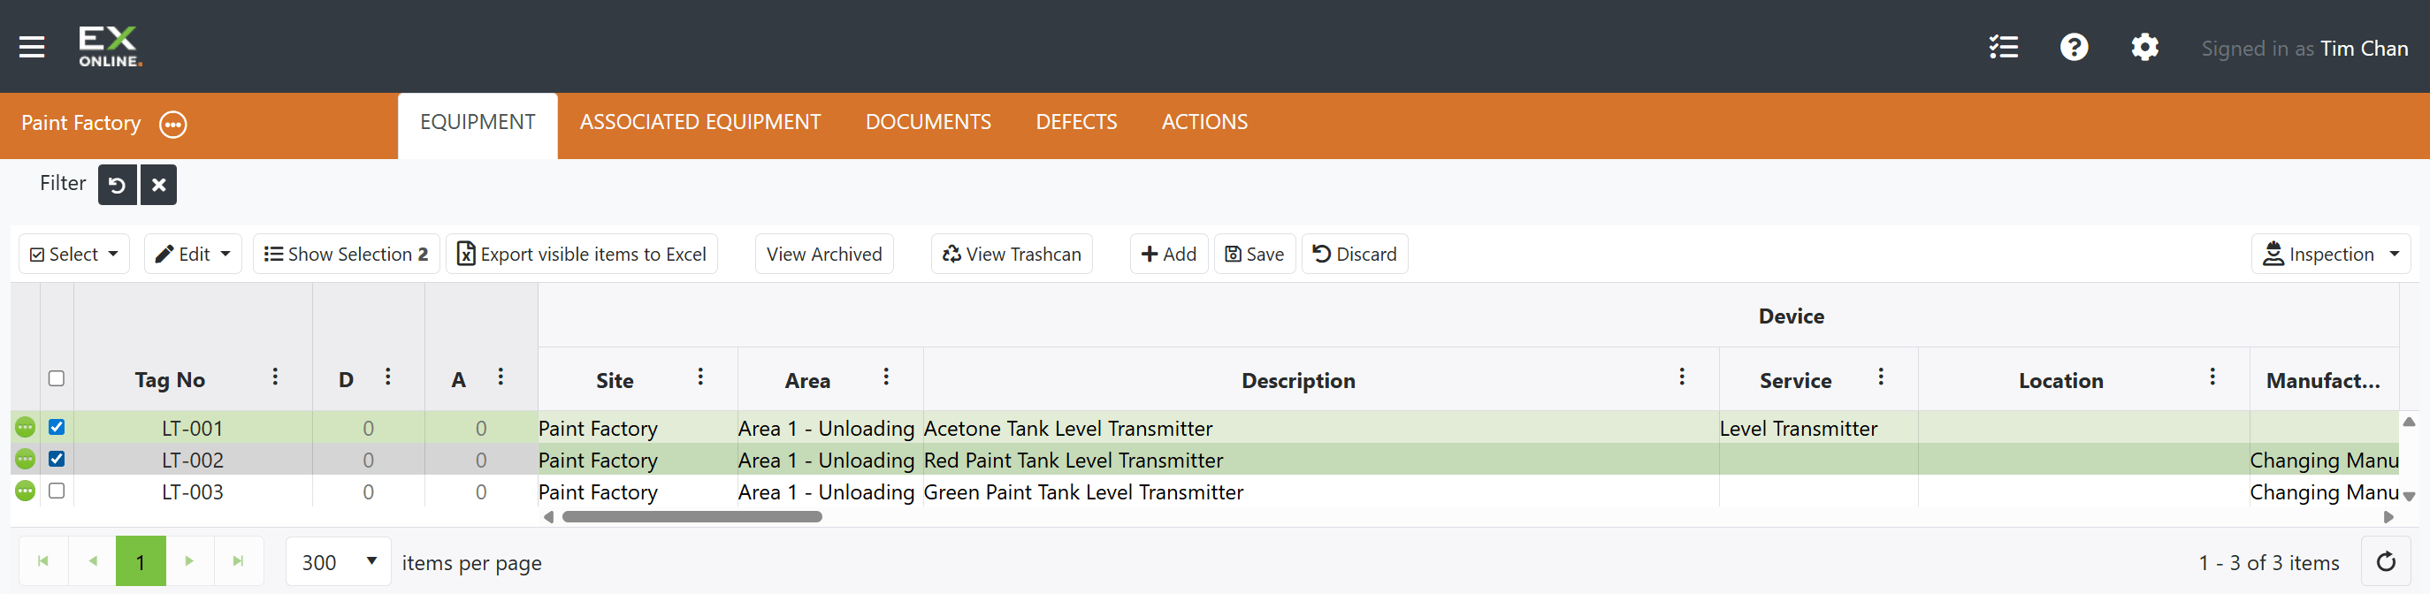This screenshot has width=2430, height=594.
Task: Switch to the Actions tab
Action: coord(1204,123)
